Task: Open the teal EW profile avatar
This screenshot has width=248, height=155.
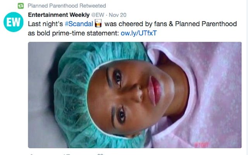Action: click(x=14, y=22)
